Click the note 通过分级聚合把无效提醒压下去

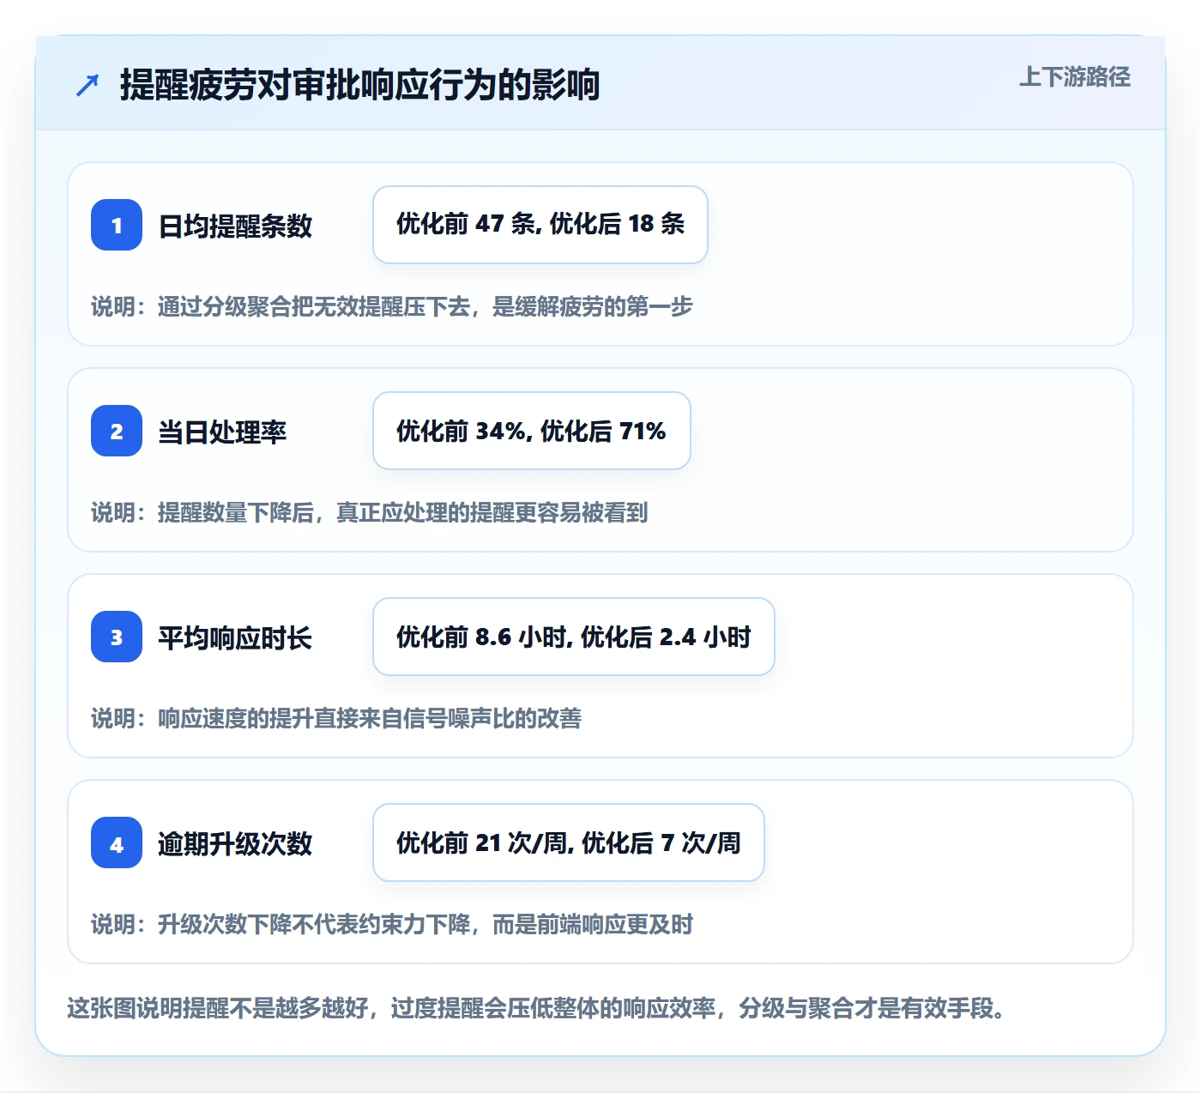point(314,306)
